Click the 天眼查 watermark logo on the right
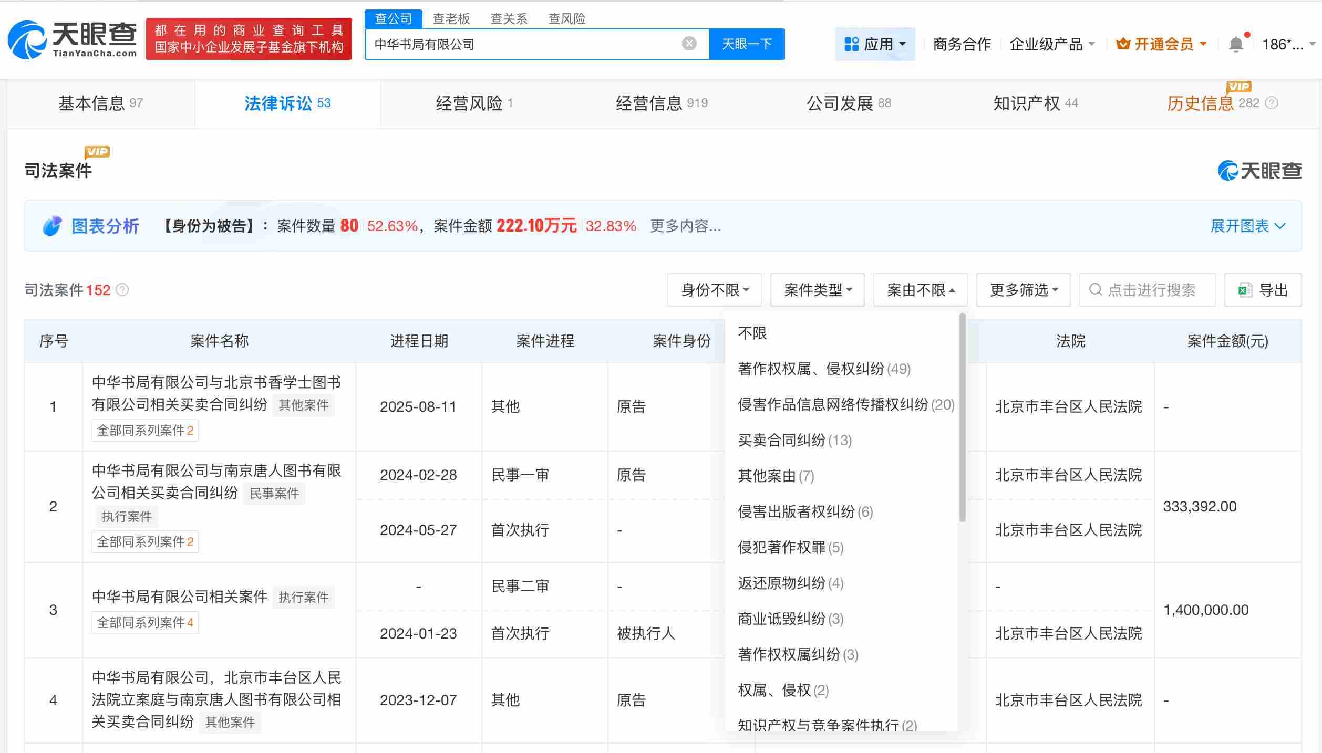This screenshot has width=1322, height=753. [x=1259, y=170]
